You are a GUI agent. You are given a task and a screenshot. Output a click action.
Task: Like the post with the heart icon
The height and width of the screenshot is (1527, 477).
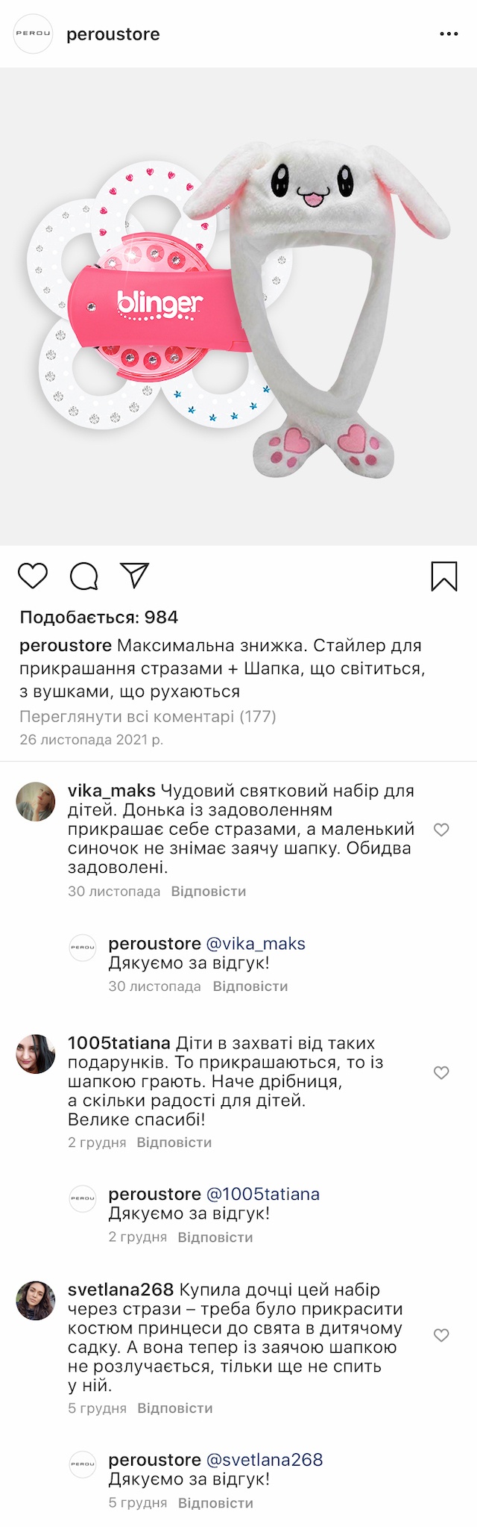33,576
